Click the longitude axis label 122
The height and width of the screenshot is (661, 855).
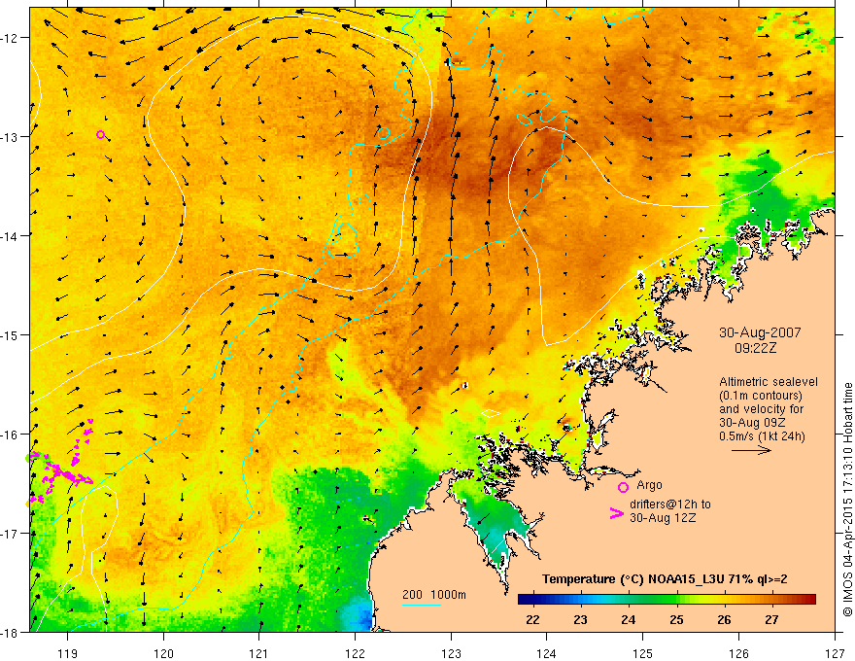pos(355,653)
